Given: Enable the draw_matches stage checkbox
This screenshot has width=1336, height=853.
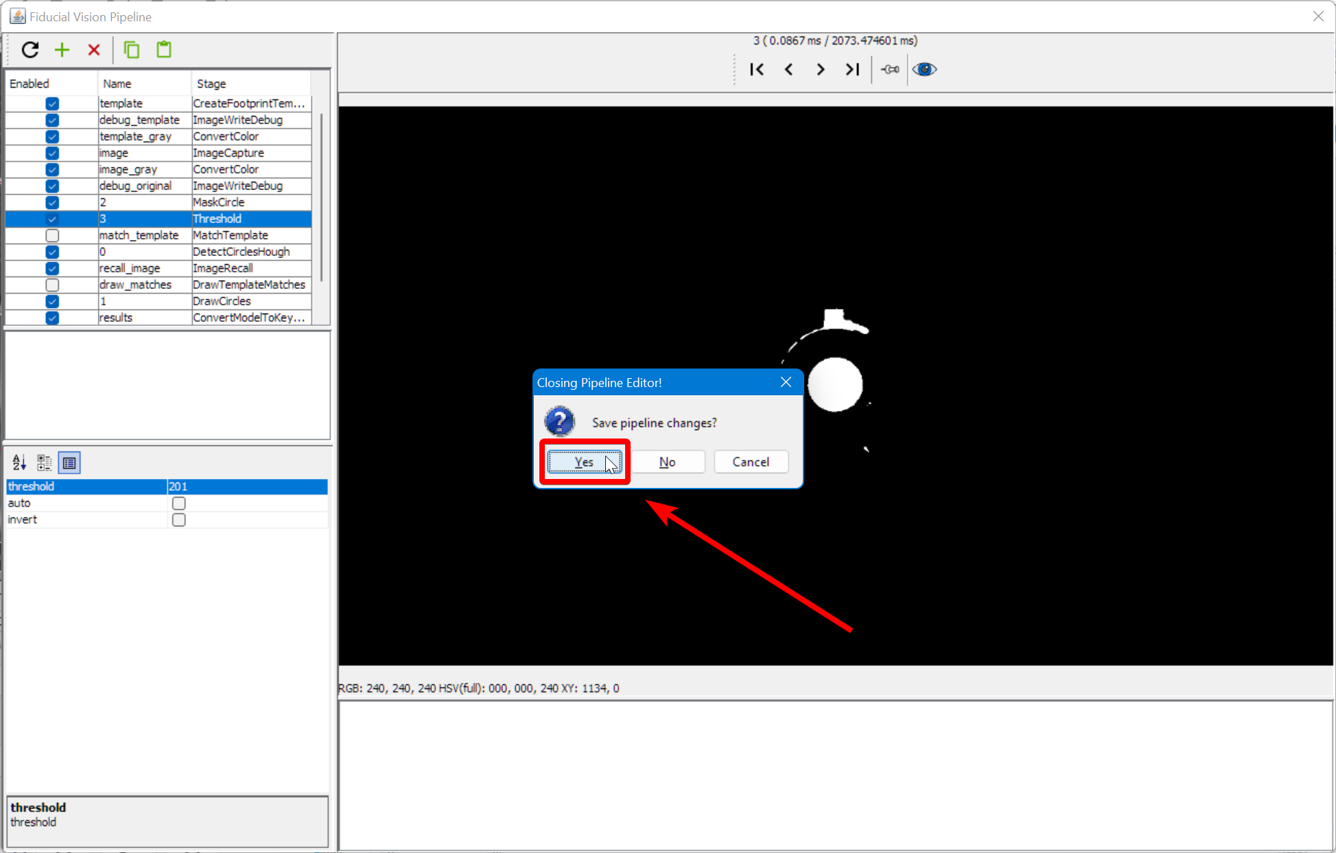Looking at the screenshot, I should 52,285.
